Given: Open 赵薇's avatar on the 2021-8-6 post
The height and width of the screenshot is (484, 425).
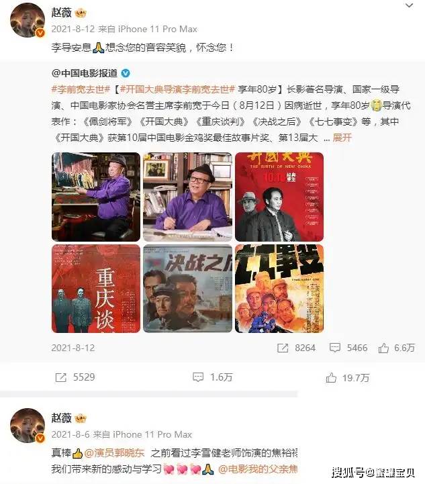Looking at the screenshot, I should (28, 426).
